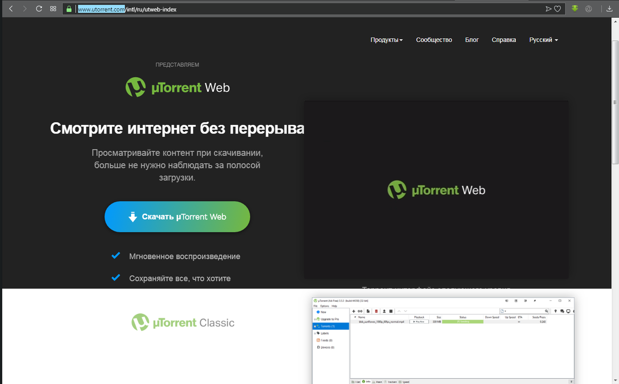Click the download arrow inside the Скачать button
619x384 pixels.
[133, 216]
